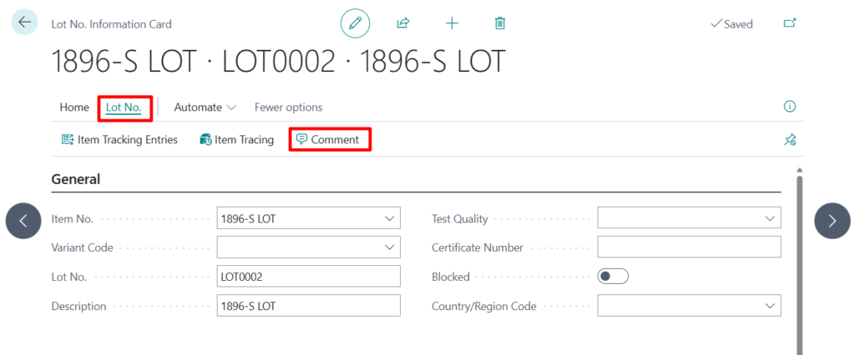Open the Automate menu
The height and width of the screenshot is (355, 855).
click(205, 107)
